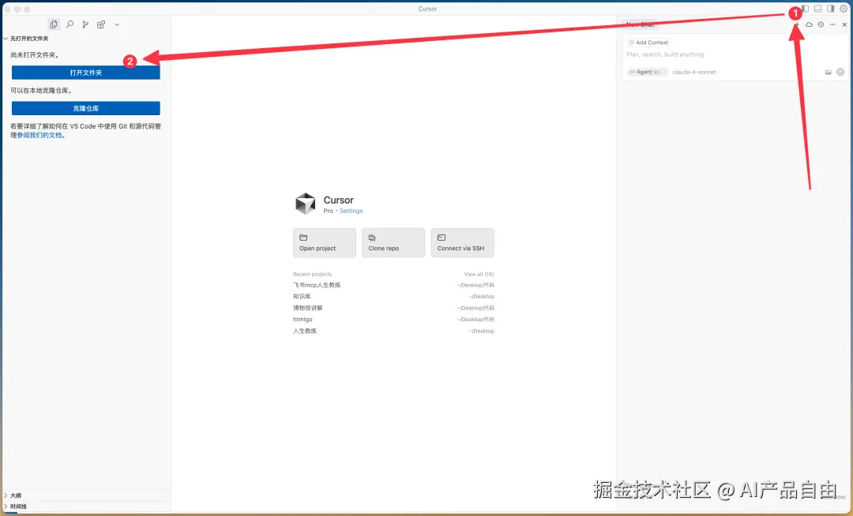Click the 克隆仓库 button

(86, 109)
